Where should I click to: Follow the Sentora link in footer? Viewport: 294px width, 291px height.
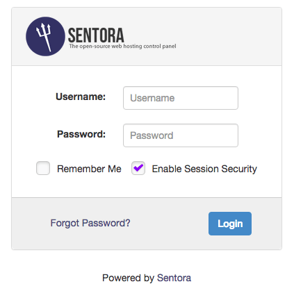coord(174,278)
